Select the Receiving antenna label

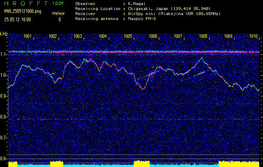[x=97, y=19]
